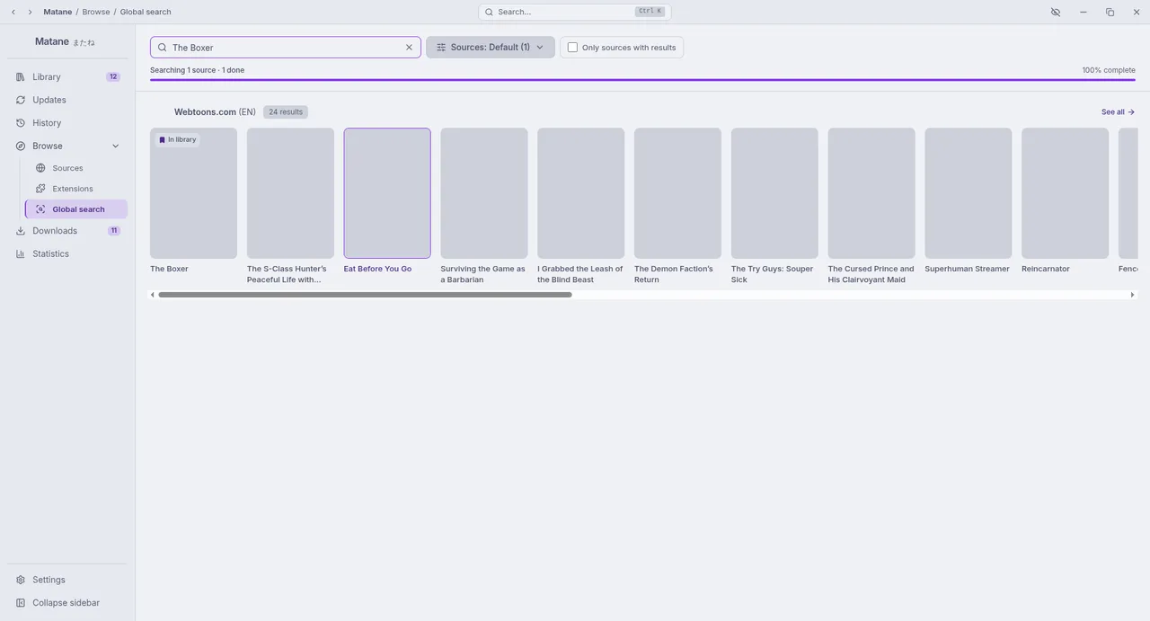Select Global search under Browse
1150x621 pixels.
(76, 209)
